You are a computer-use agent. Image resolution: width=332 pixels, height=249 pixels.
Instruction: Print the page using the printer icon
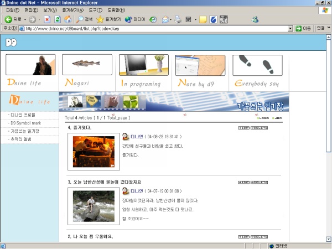178,19
